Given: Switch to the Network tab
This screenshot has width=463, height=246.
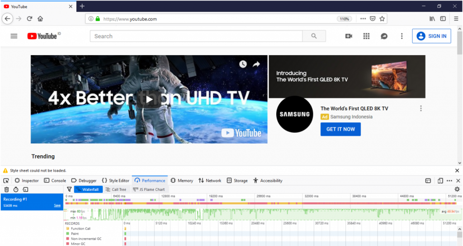Looking at the screenshot, I should [210, 181].
